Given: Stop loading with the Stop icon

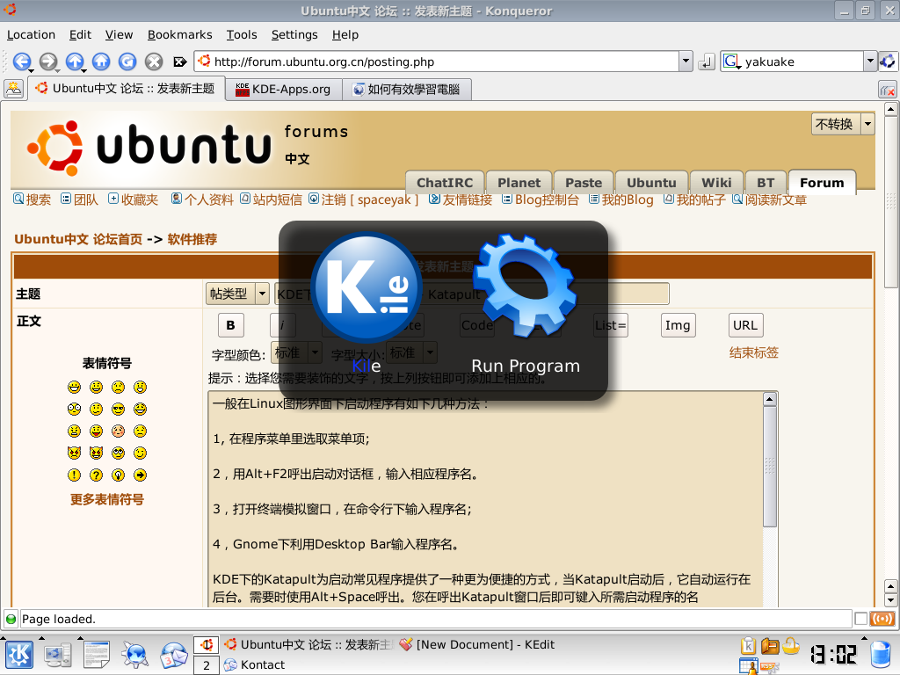Looking at the screenshot, I should (x=154, y=62).
